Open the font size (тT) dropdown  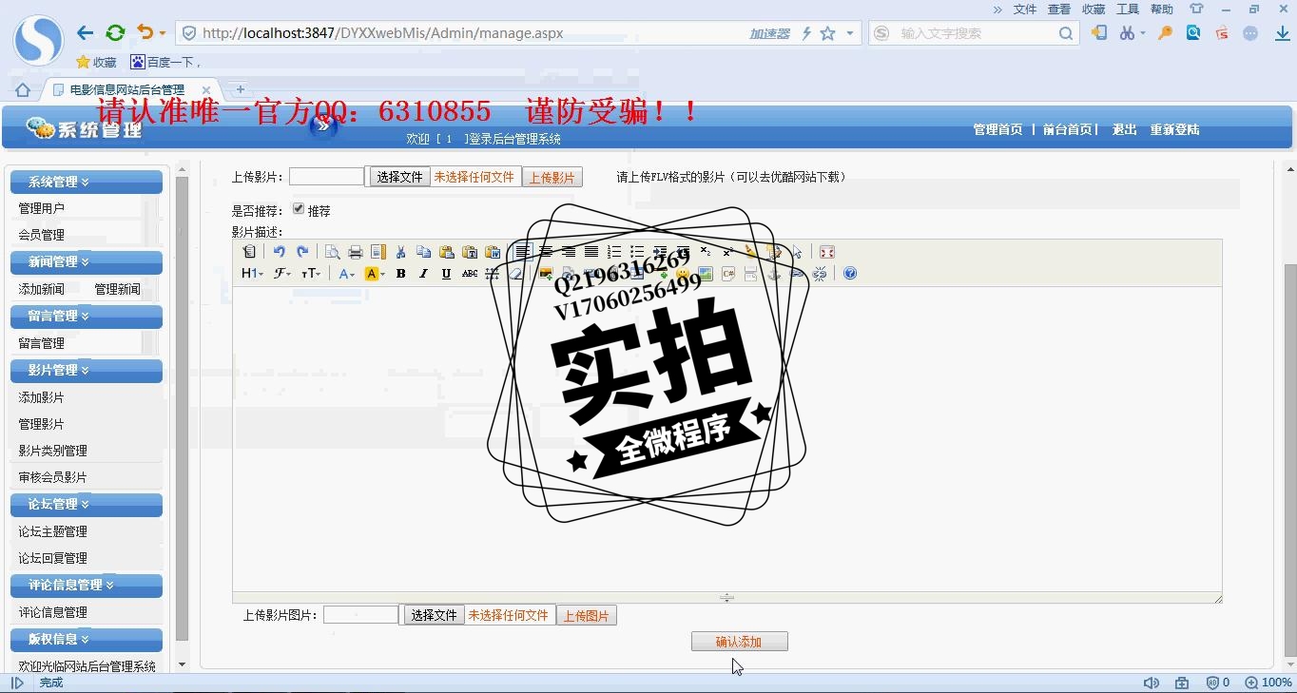(311, 274)
